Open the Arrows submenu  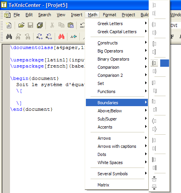pyautogui.click(x=117, y=138)
